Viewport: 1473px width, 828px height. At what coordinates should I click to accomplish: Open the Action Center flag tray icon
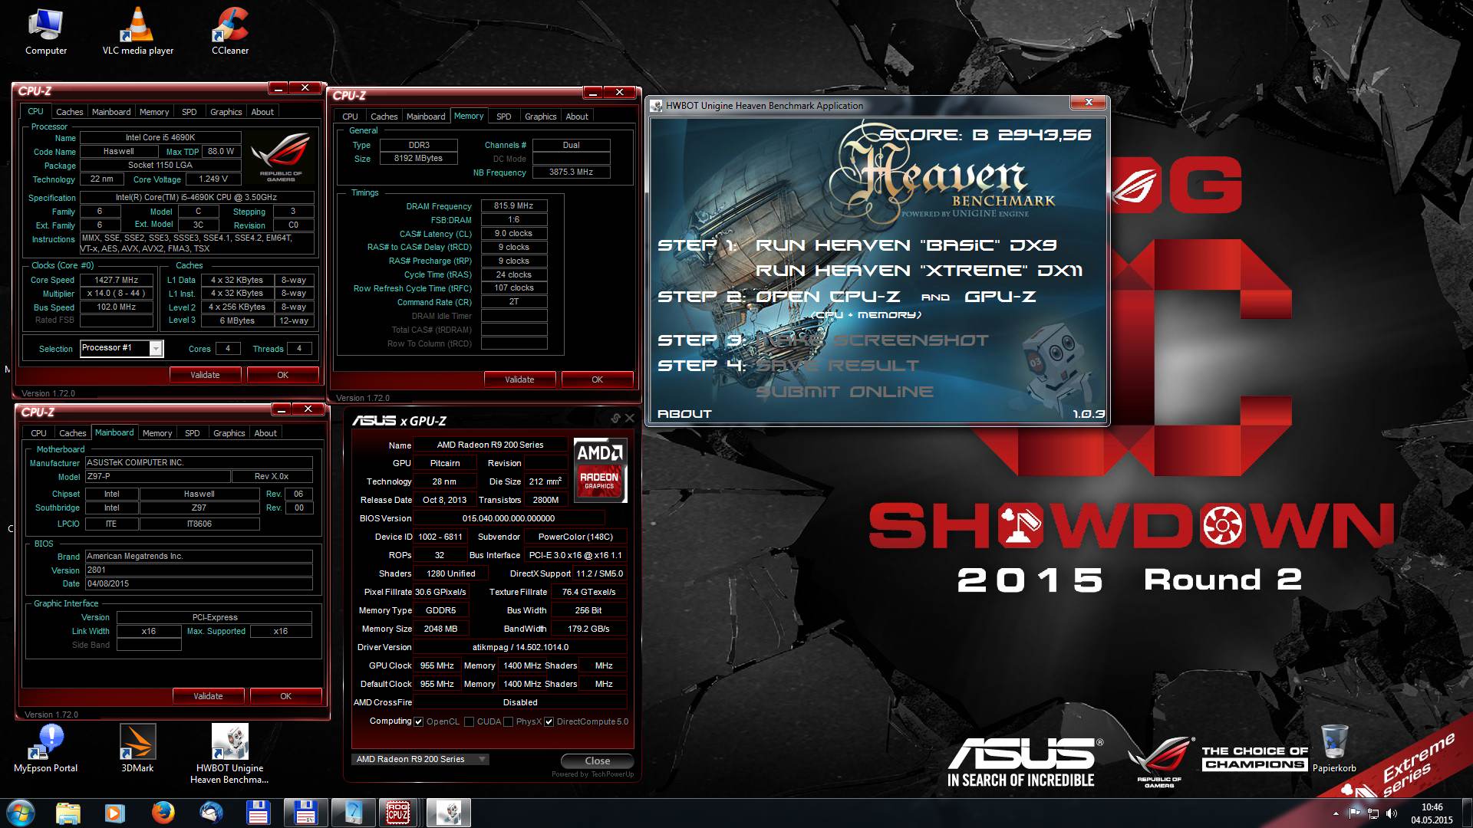(1355, 813)
